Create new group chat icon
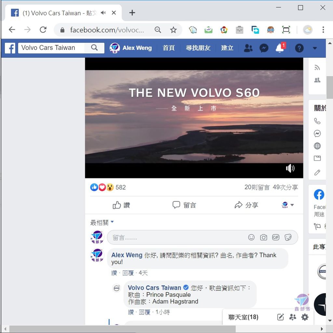Viewport: 333px width, 333px height. point(293,317)
